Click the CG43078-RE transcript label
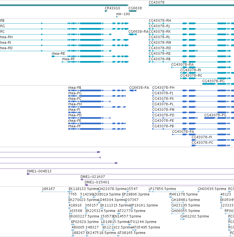 [x=160, y=54]
